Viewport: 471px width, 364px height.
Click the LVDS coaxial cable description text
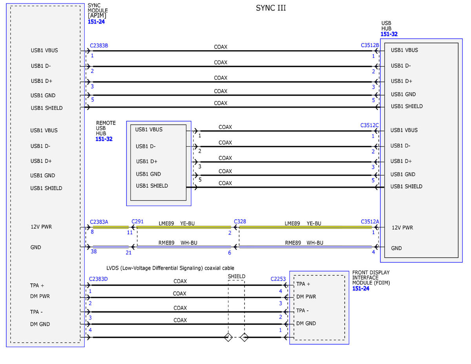(170, 268)
